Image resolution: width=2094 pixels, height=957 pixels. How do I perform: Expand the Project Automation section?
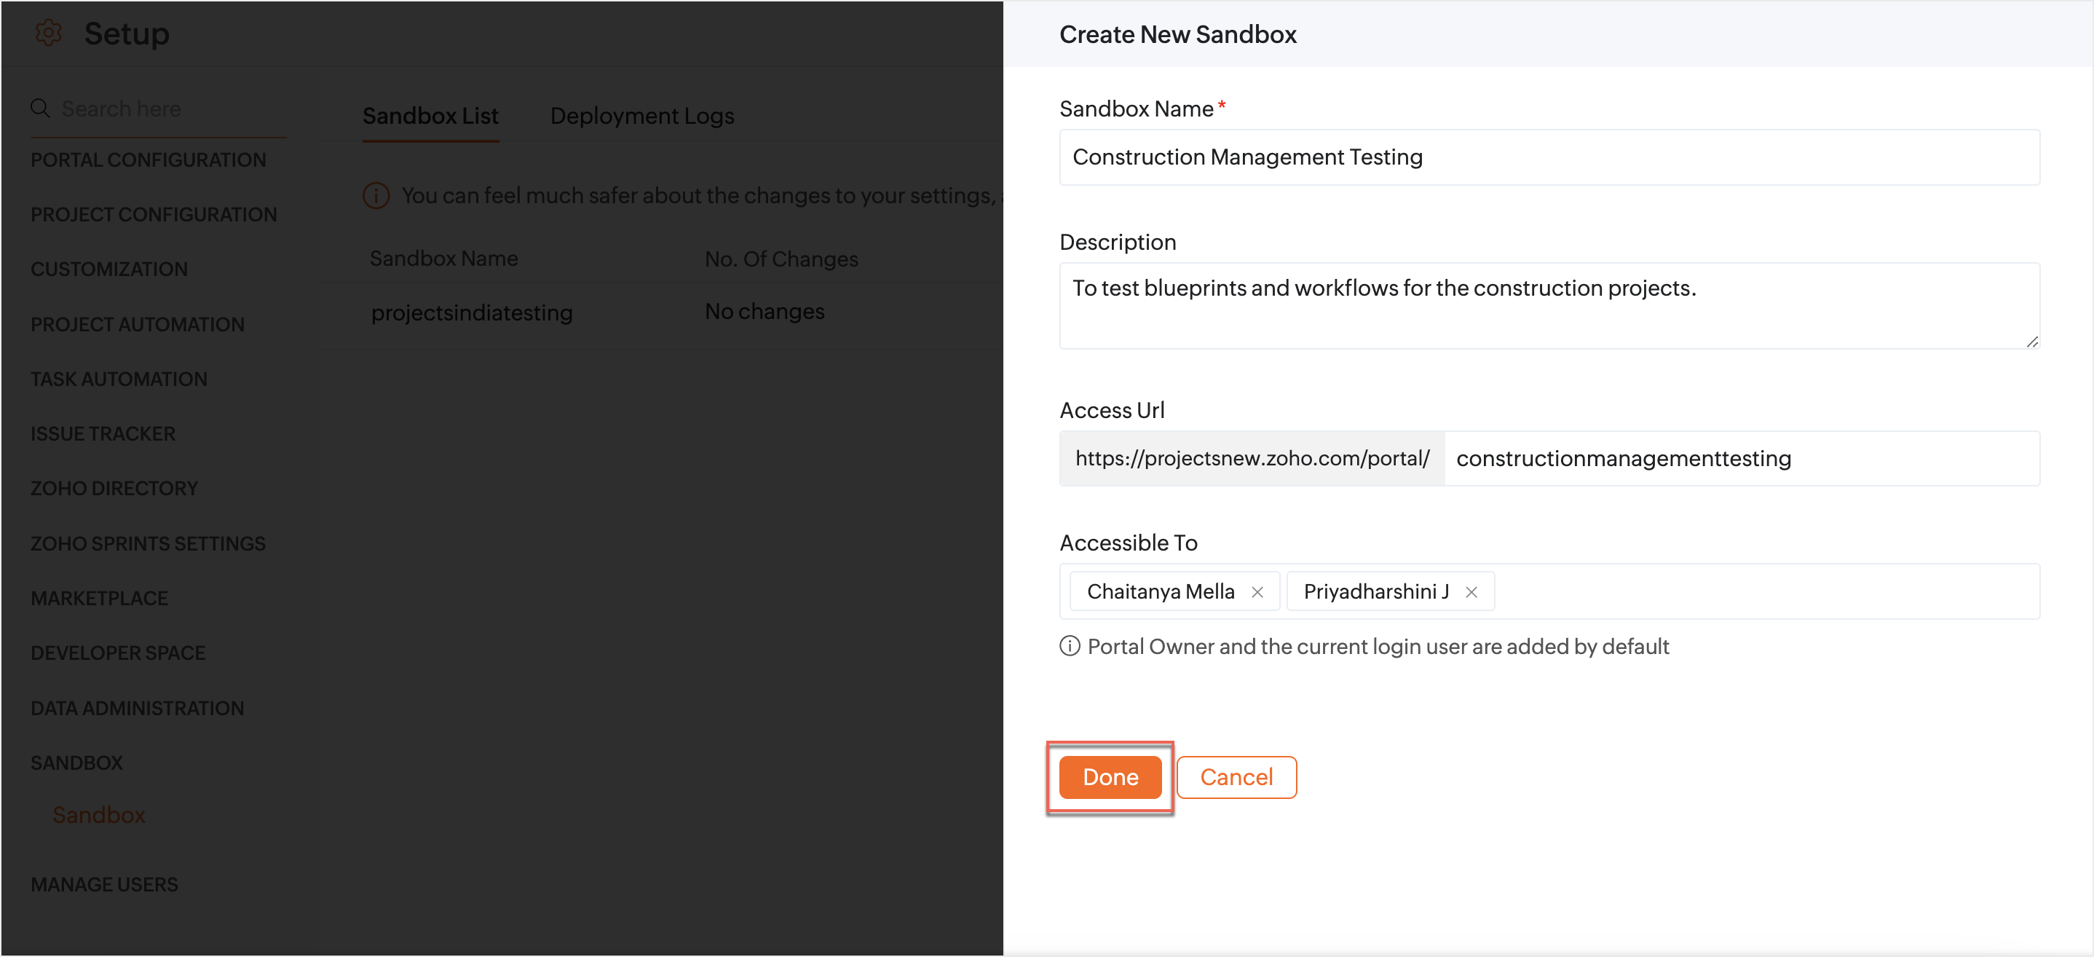click(138, 324)
